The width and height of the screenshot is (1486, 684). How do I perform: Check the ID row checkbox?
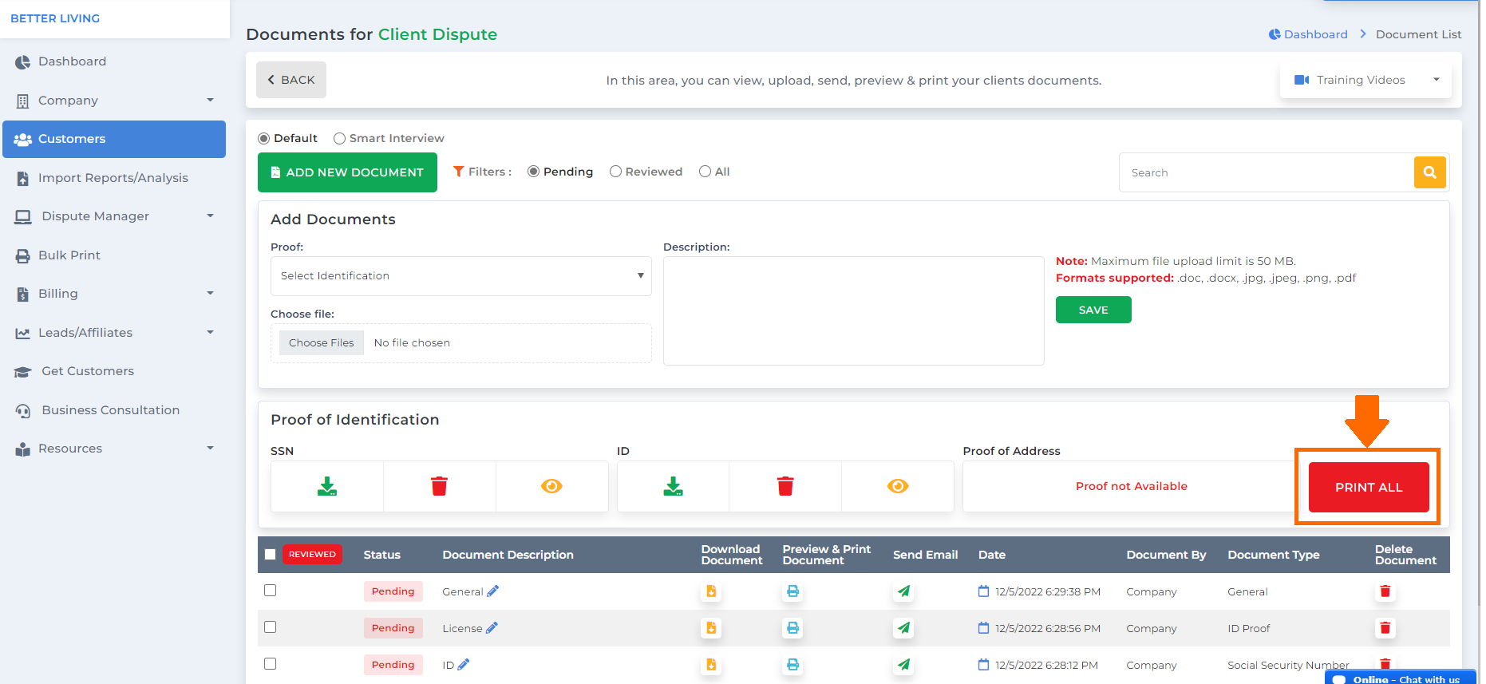[270, 663]
